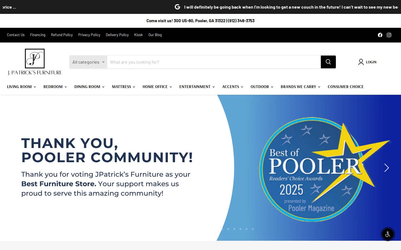
Task: Expand the Dining Room menu
Action: [x=89, y=87]
